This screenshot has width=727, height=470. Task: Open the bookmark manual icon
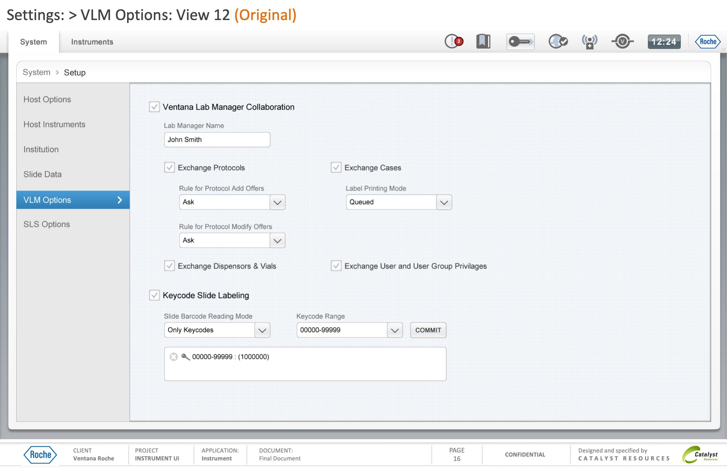coord(483,41)
